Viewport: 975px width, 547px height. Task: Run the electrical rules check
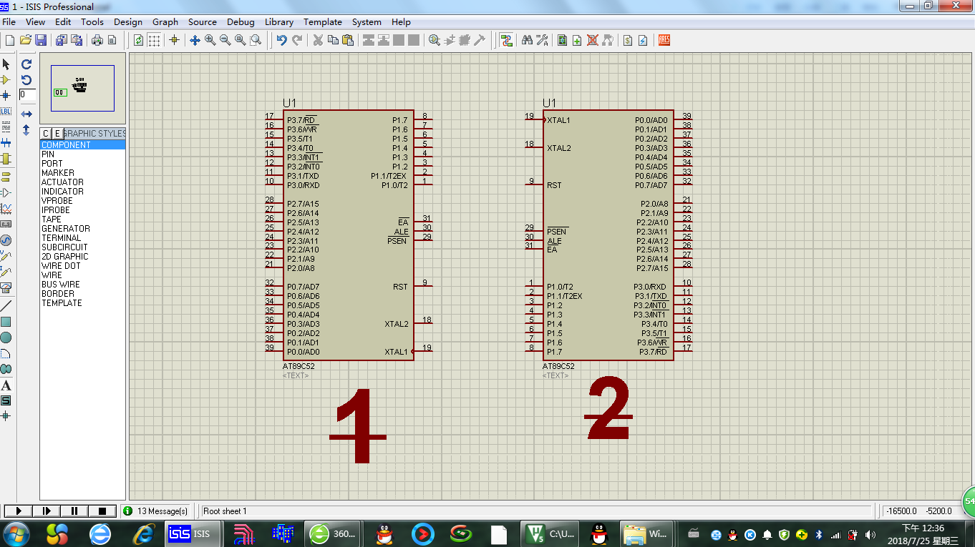click(x=643, y=40)
